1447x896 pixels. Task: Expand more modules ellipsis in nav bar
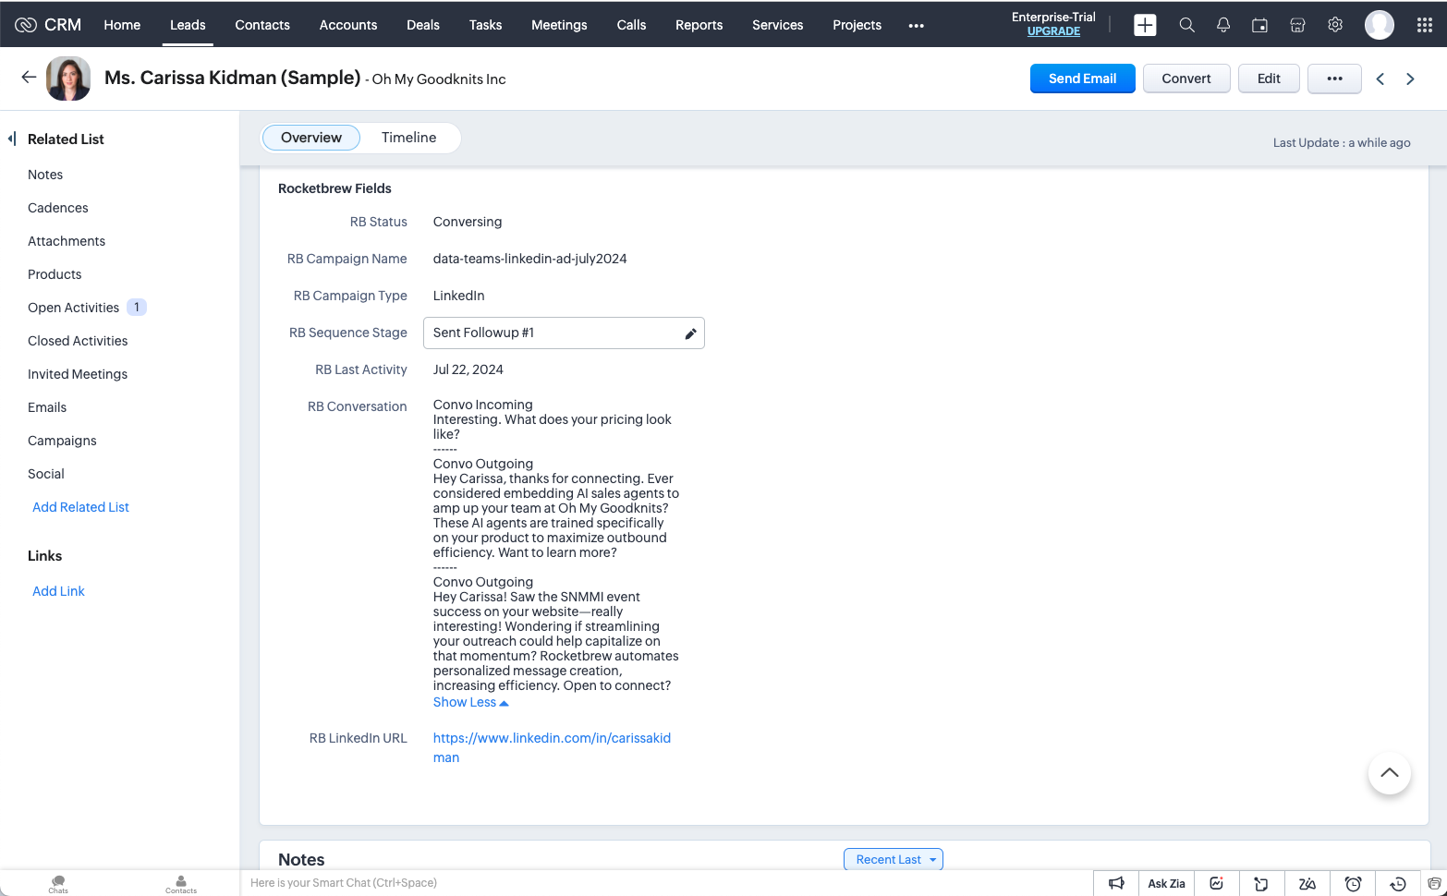(x=916, y=25)
